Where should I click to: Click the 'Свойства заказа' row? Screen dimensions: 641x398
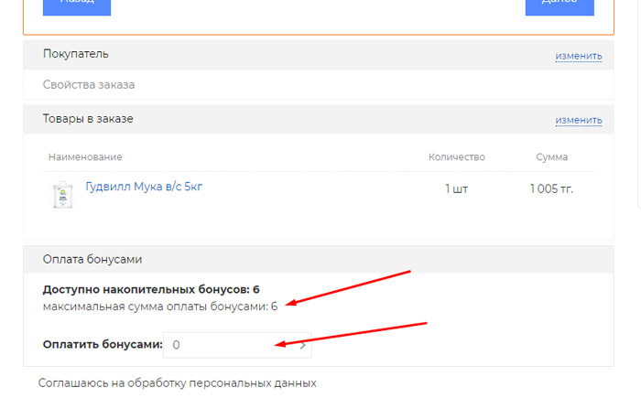point(89,85)
